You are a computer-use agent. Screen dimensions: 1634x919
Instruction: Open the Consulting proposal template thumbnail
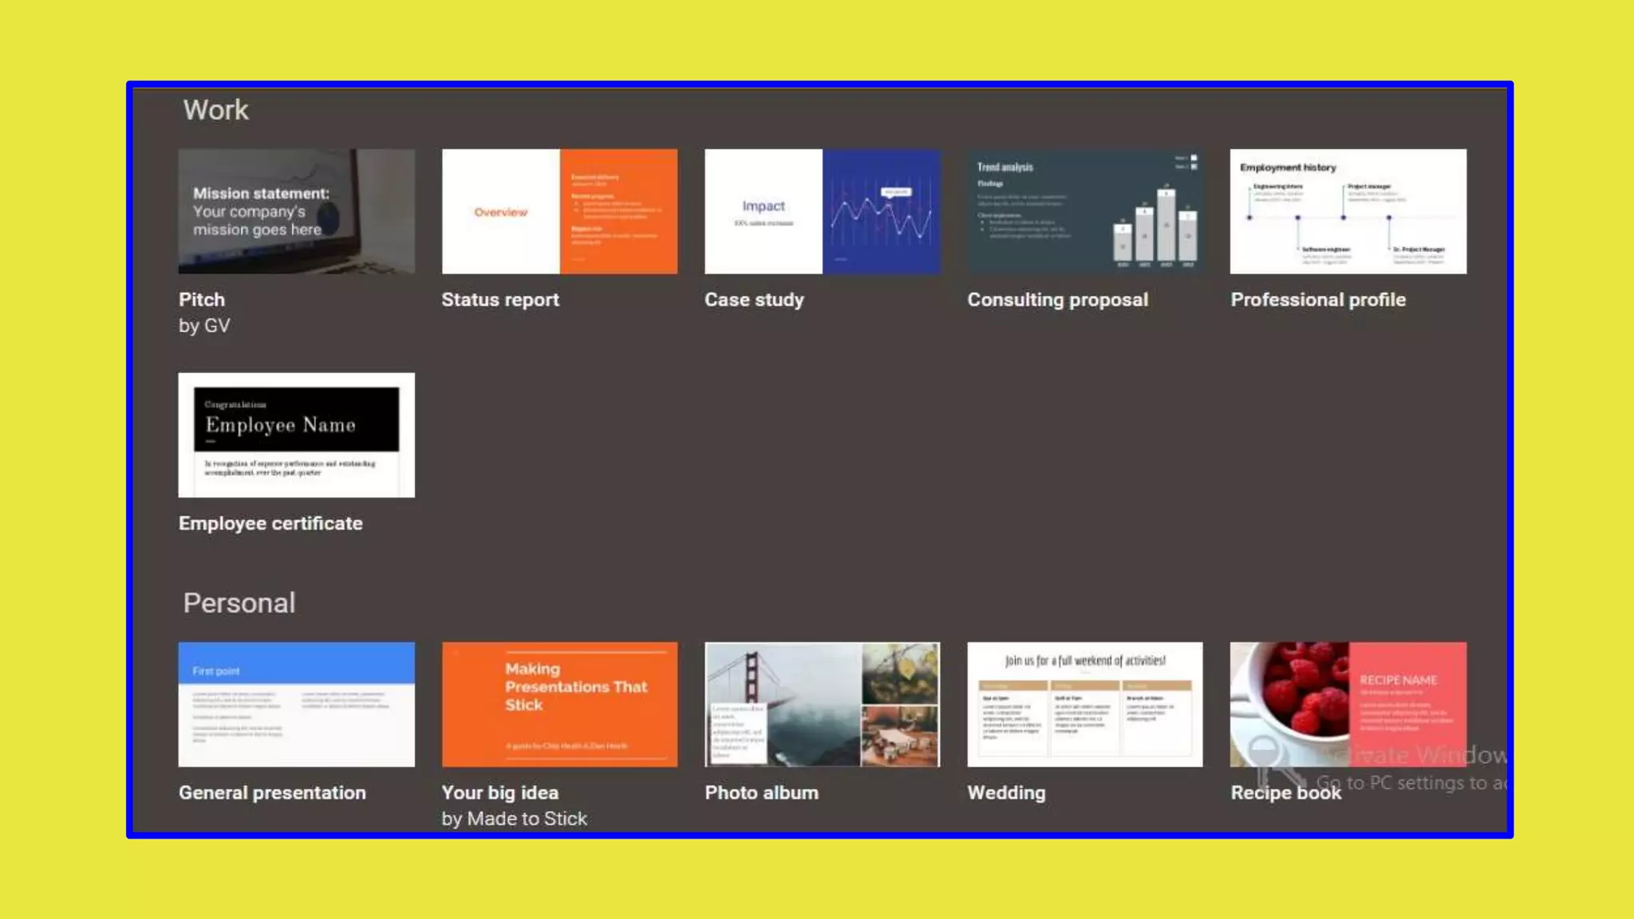pos(1084,211)
